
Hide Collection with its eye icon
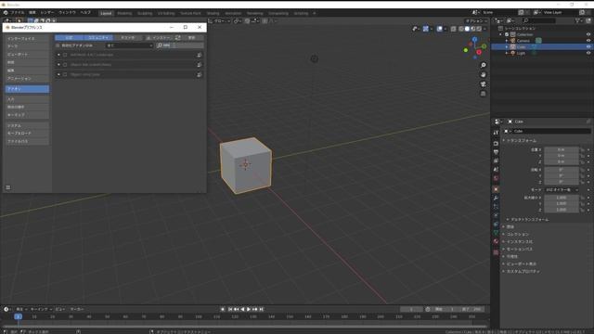coord(588,34)
